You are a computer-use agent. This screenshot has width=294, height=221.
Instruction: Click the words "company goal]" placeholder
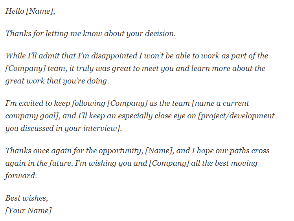[x=32, y=116]
